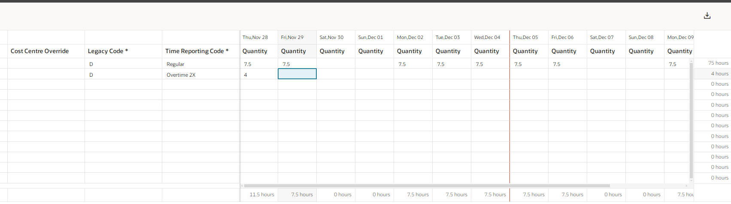
Task: Click the horizontal scrollbar thumb below the grid
Action: (427, 186)
